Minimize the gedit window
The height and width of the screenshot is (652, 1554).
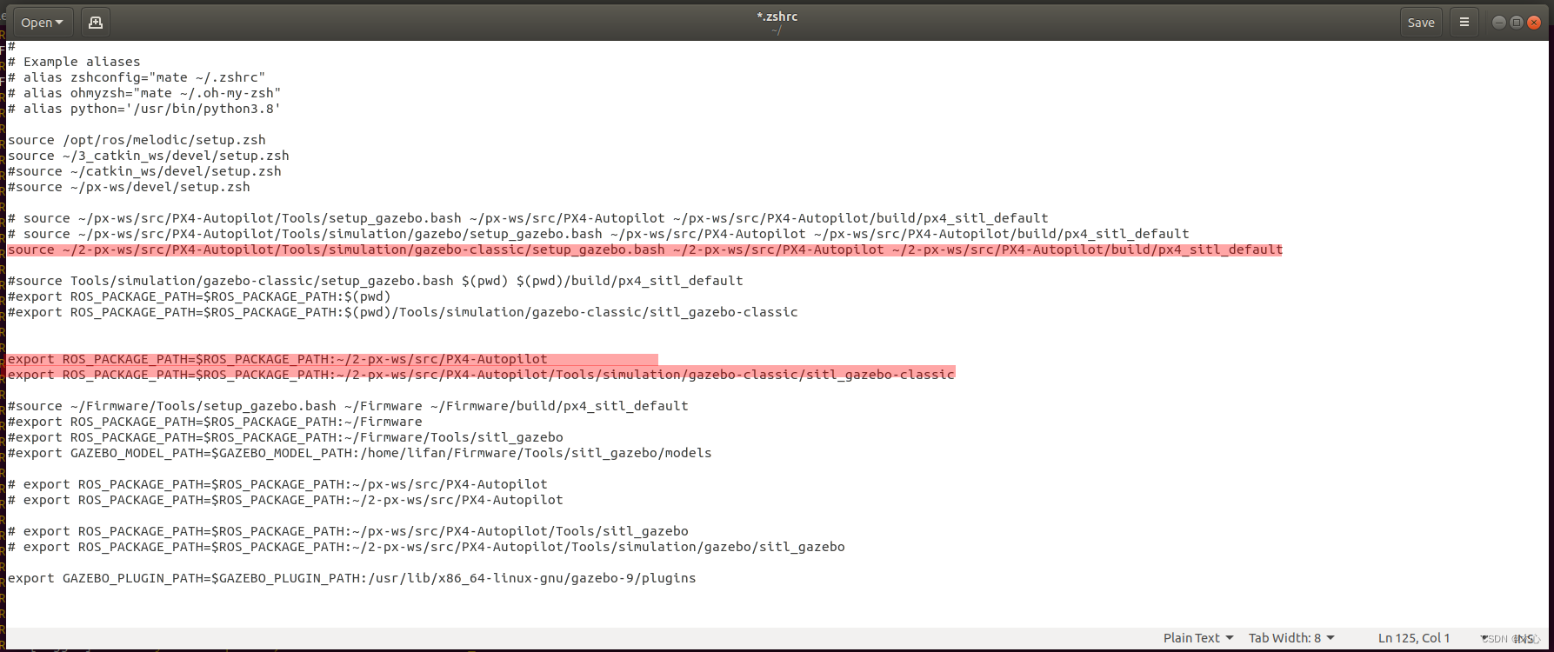(1499, 23)
